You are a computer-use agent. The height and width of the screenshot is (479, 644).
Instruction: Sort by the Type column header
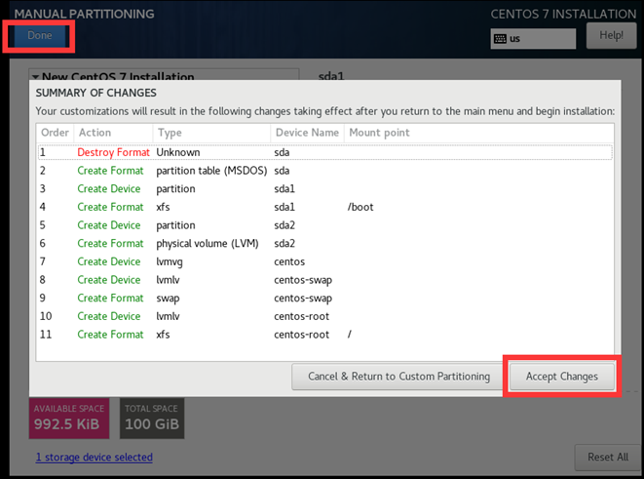211,133
